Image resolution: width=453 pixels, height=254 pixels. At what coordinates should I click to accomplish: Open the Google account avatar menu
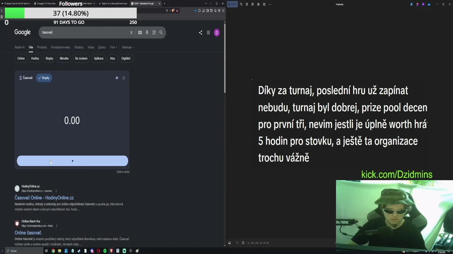pos(217,32)
